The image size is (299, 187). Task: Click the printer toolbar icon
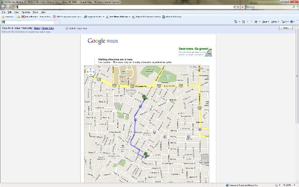(256, 22)
